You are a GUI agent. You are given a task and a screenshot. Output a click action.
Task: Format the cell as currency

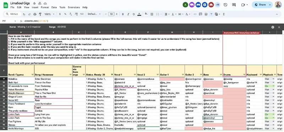coord(60,14)
